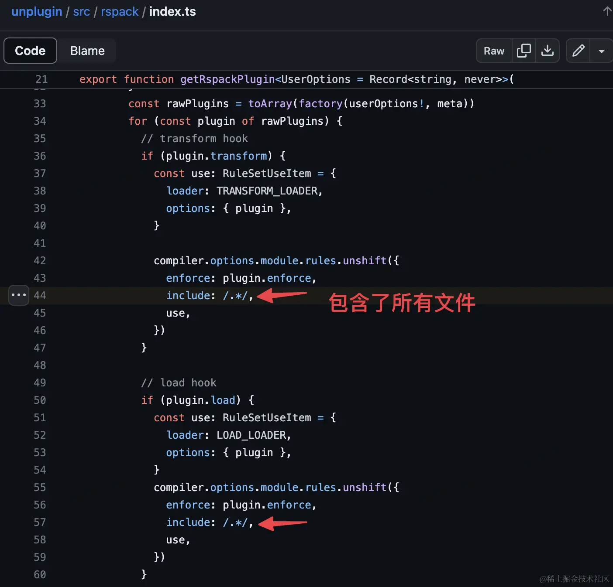Click 'unshift' on line 42
Viewport: 613px width, 587px height.
click(365, 261)
